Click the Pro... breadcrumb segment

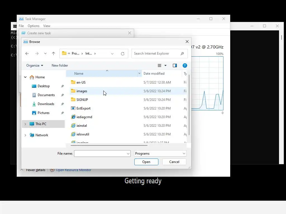(x=75, y=53)
